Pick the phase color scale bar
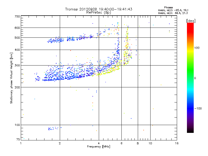This screenshot has width=208, height=156. click(190, 78)
